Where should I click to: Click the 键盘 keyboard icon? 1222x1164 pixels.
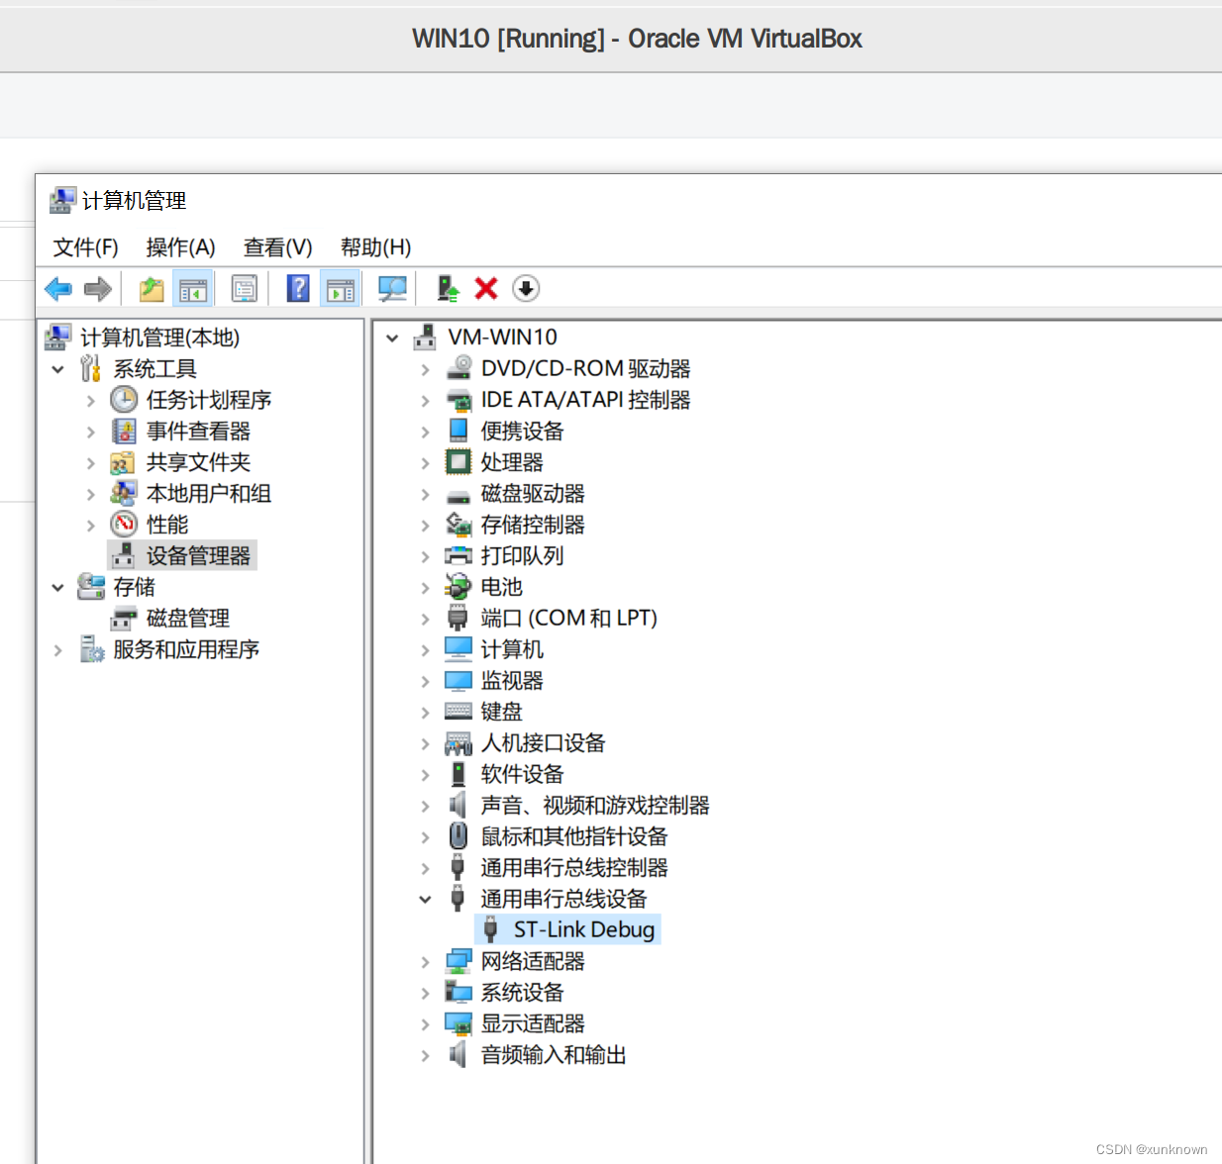click(458, 711)
